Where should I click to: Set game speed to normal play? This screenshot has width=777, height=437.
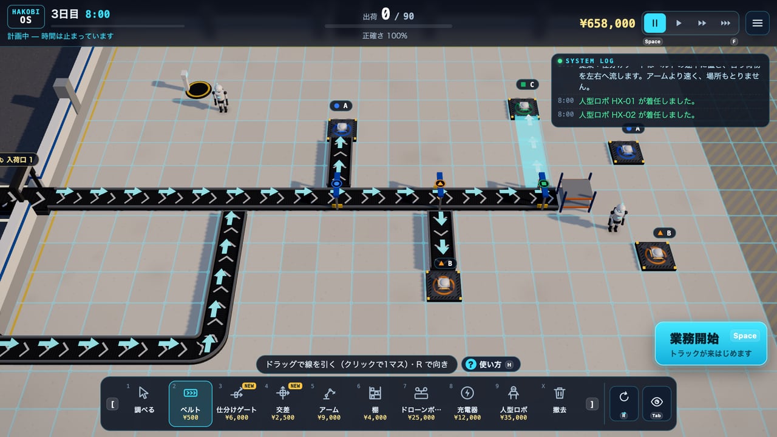(x=679, y=23)
